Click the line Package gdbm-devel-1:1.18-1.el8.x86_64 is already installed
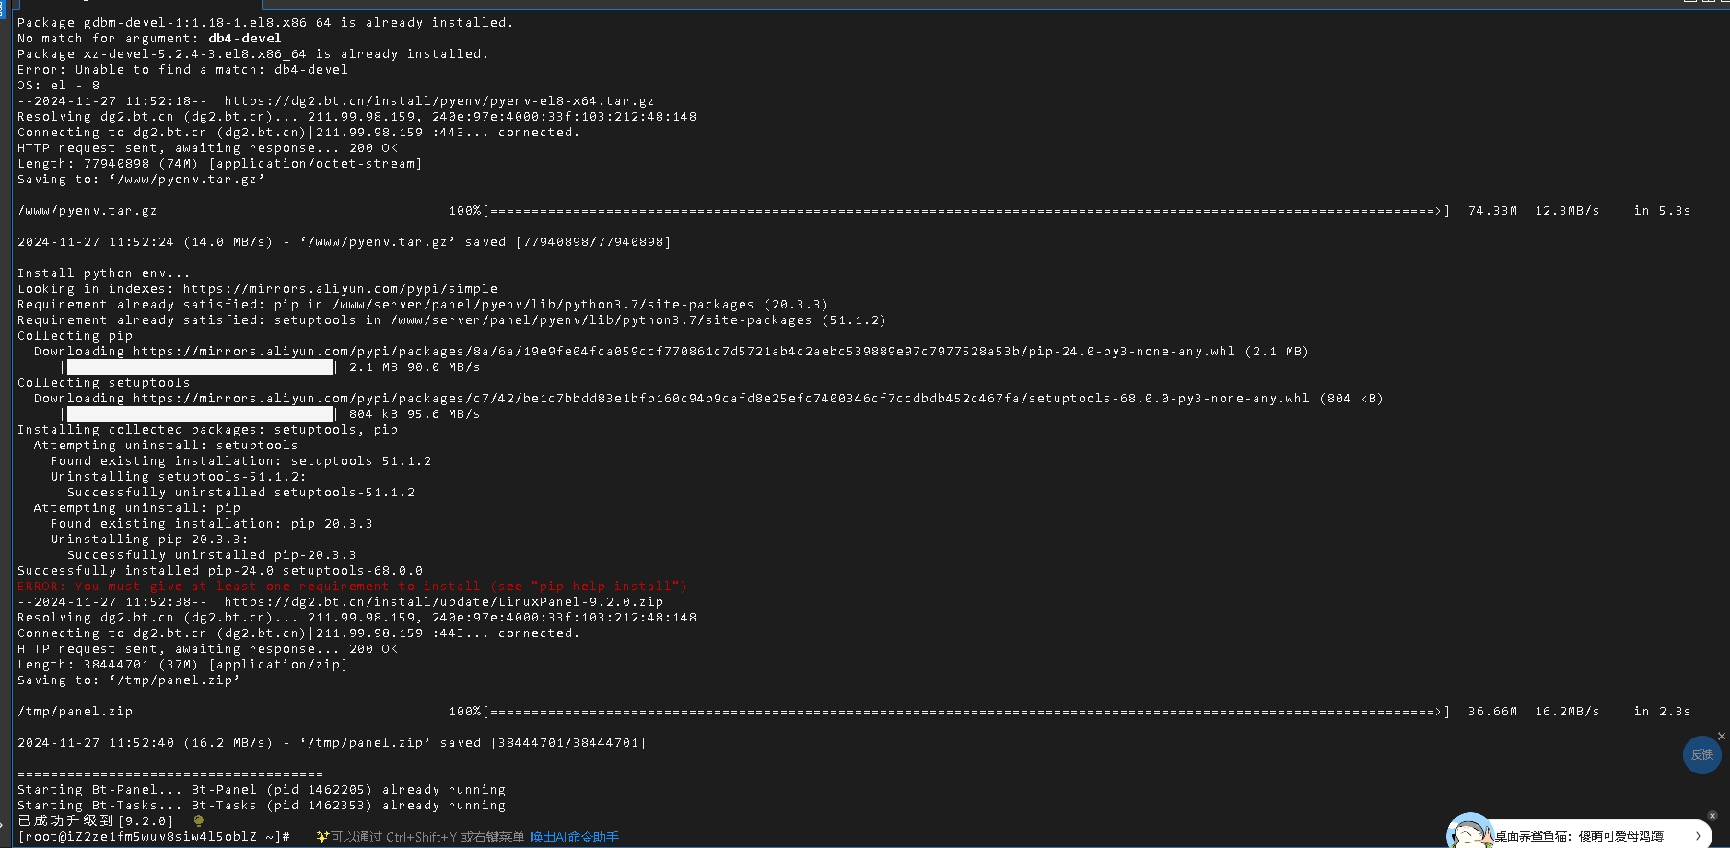 265,22
